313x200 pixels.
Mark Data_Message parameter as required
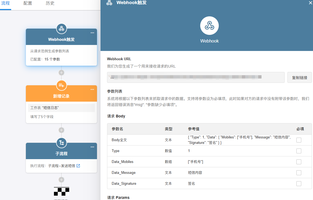click(x=299, y=173)
